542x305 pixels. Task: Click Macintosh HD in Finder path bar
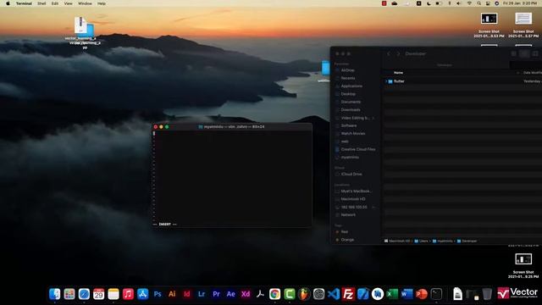tap(397, 241)
